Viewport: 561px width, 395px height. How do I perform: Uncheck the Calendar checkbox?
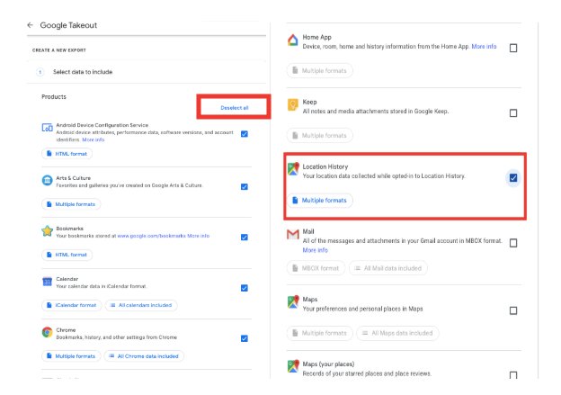245,288
